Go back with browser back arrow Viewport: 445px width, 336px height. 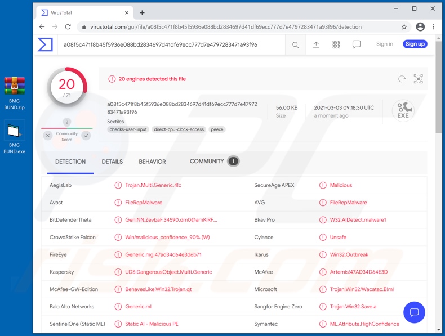pyautogui.click(x=42, y=27)
